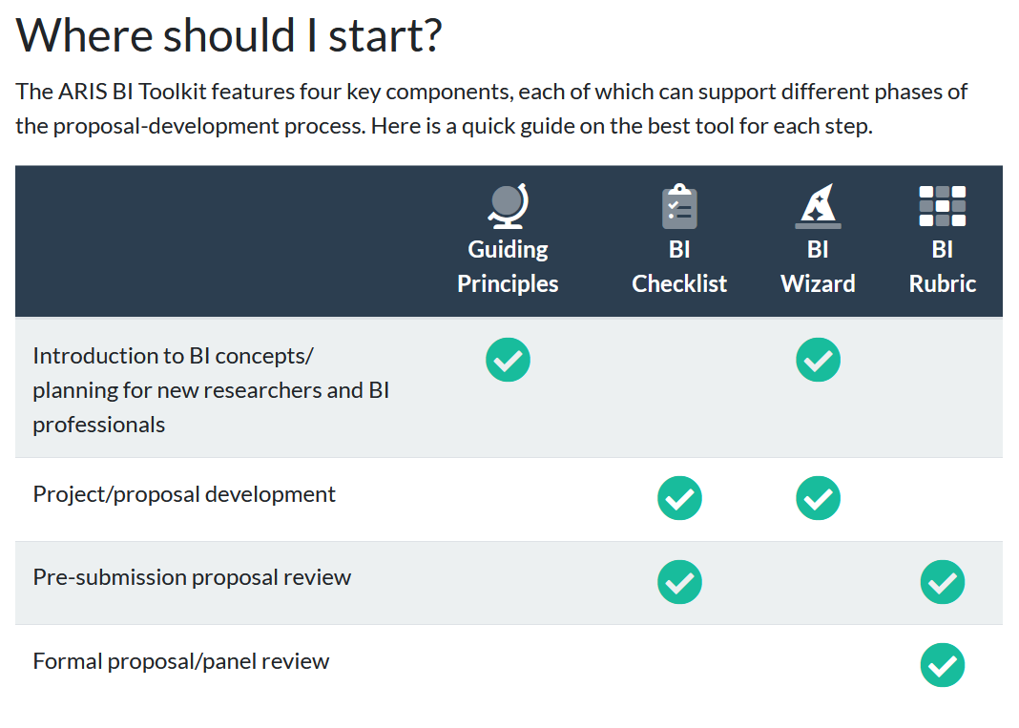
Task: Click the 'Pre-submission proposal review' row label
Action: [x=192, y=577]
